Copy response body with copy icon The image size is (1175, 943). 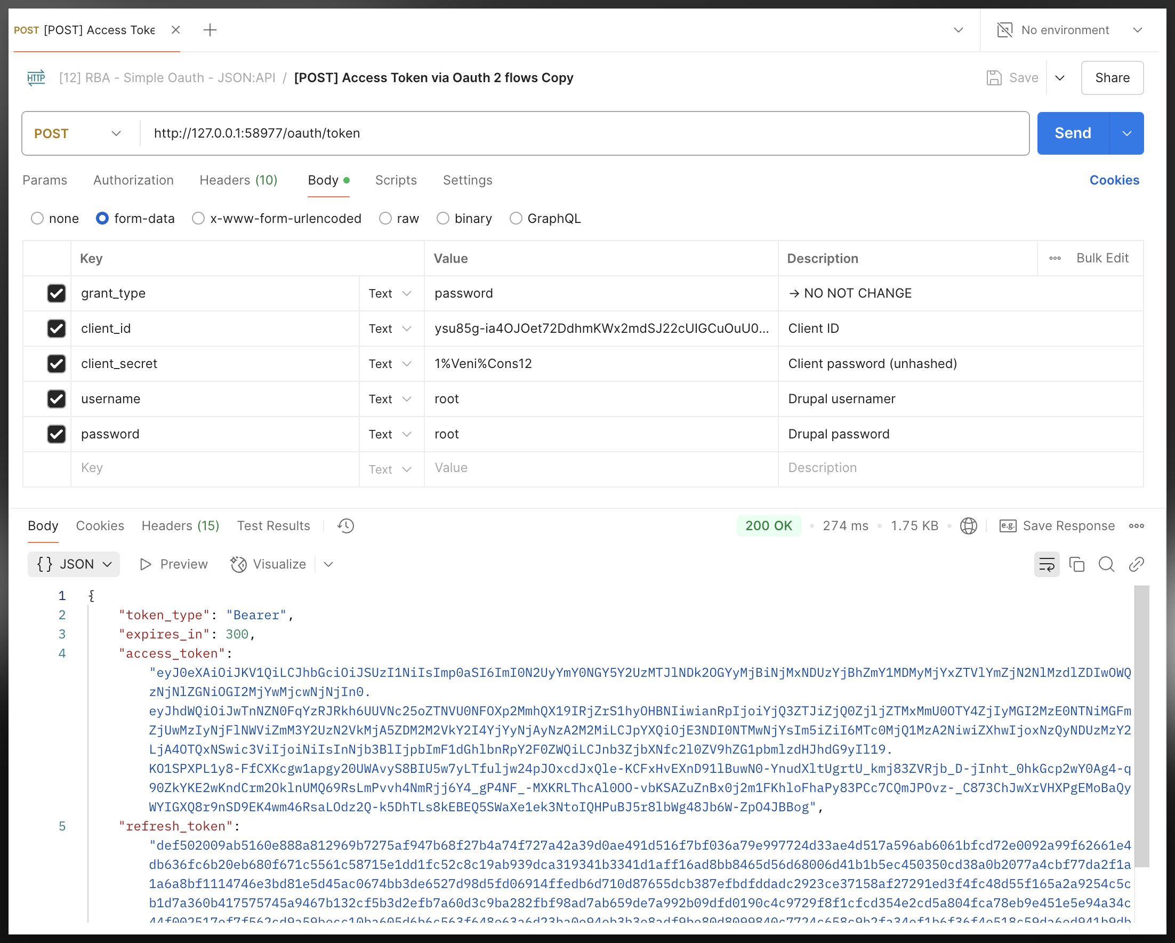coord(1076,564)
